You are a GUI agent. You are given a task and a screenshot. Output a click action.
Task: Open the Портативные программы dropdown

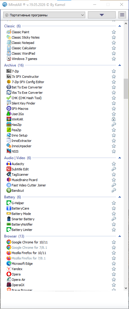click(x=44, y=15)
